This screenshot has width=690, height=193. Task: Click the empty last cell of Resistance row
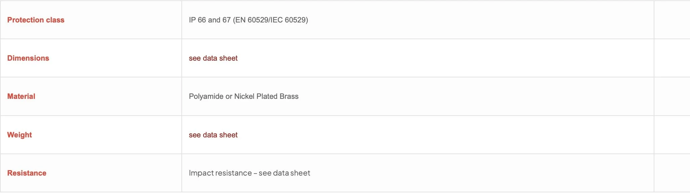[672, 173]
